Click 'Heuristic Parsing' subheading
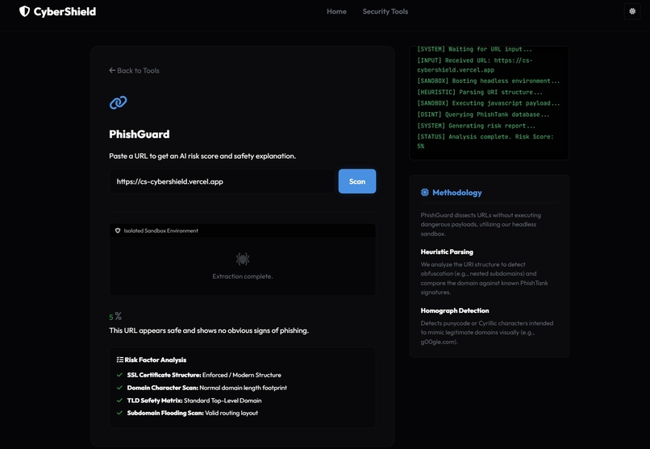 447,252
